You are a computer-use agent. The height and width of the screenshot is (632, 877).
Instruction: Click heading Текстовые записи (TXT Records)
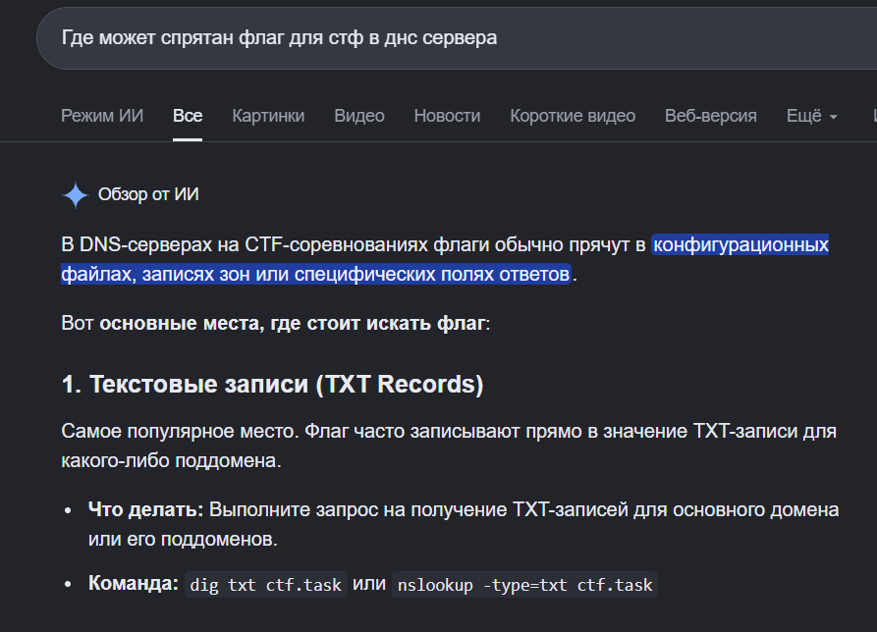tap(272, 385)
